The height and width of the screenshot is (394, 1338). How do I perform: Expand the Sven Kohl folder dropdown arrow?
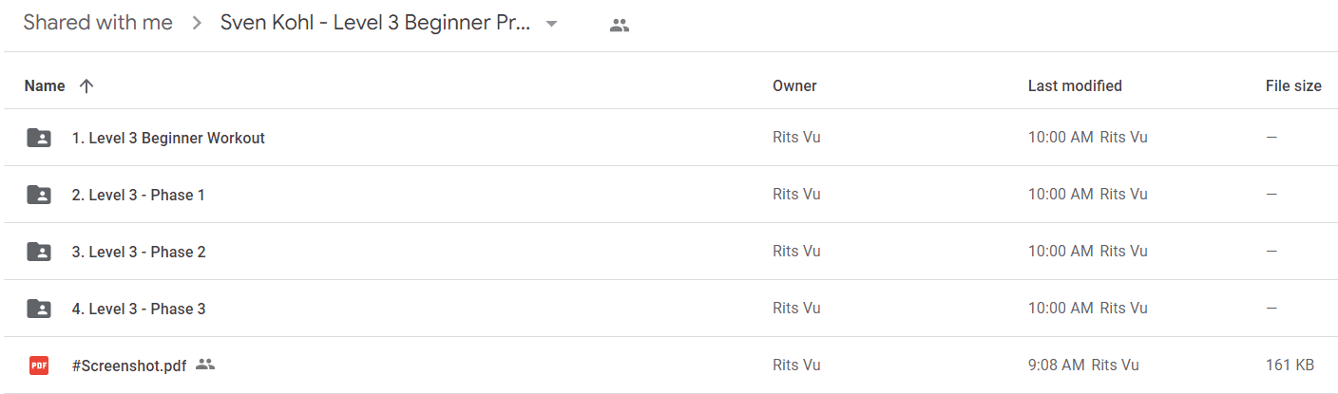pos(551,25)
